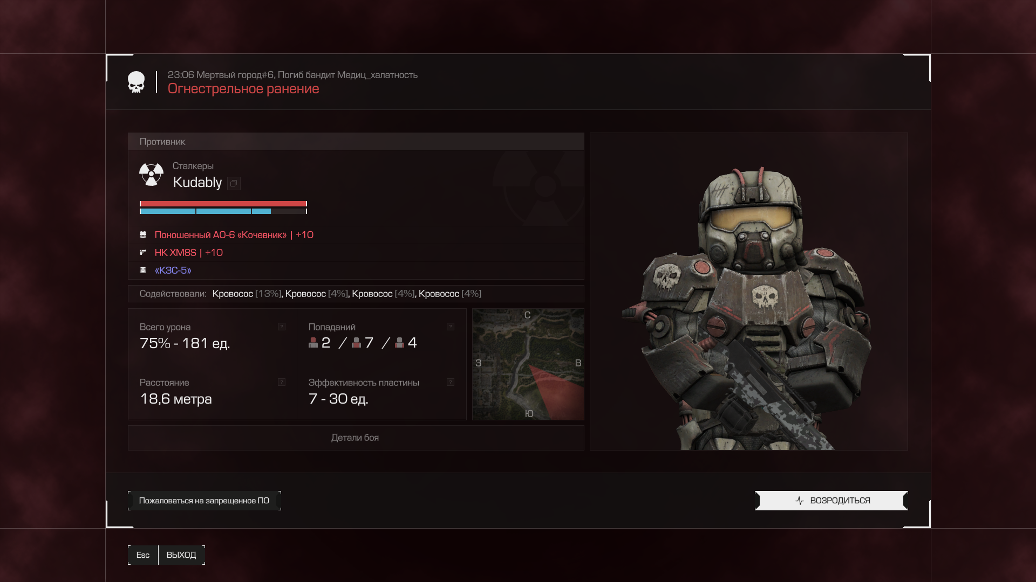
Task: Click the Сталкеры faction label
Action: [193, 166]
